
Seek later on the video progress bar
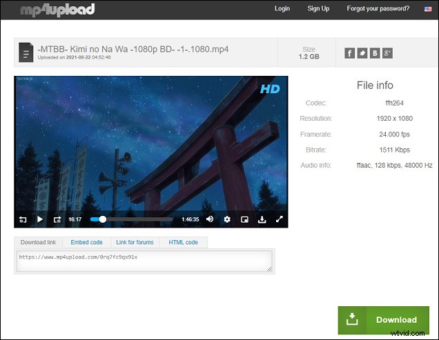tap(139, 219)
